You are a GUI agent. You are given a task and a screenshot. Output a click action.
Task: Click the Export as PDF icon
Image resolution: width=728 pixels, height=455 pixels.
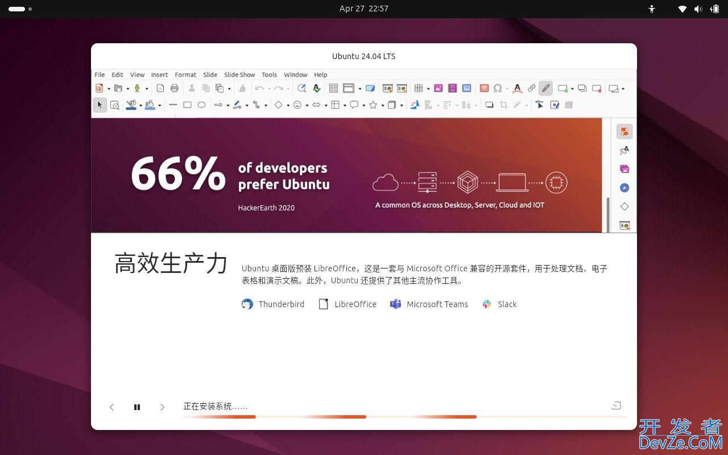coord(160,88)
